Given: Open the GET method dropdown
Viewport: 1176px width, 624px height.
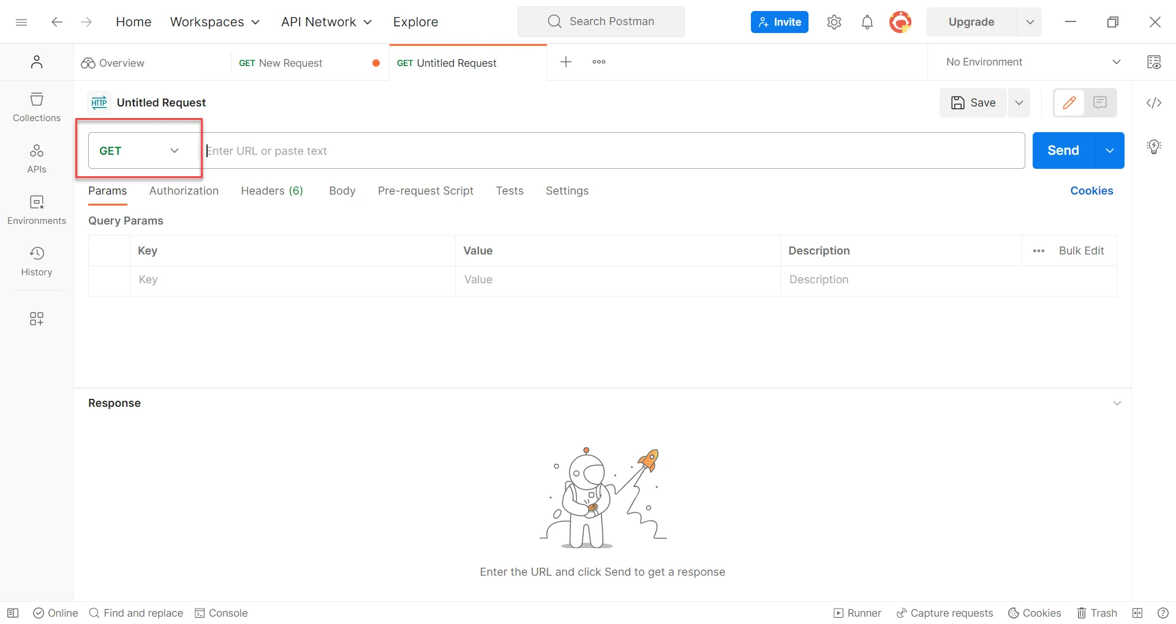Looking at the screenshot, I should (139, 150).
